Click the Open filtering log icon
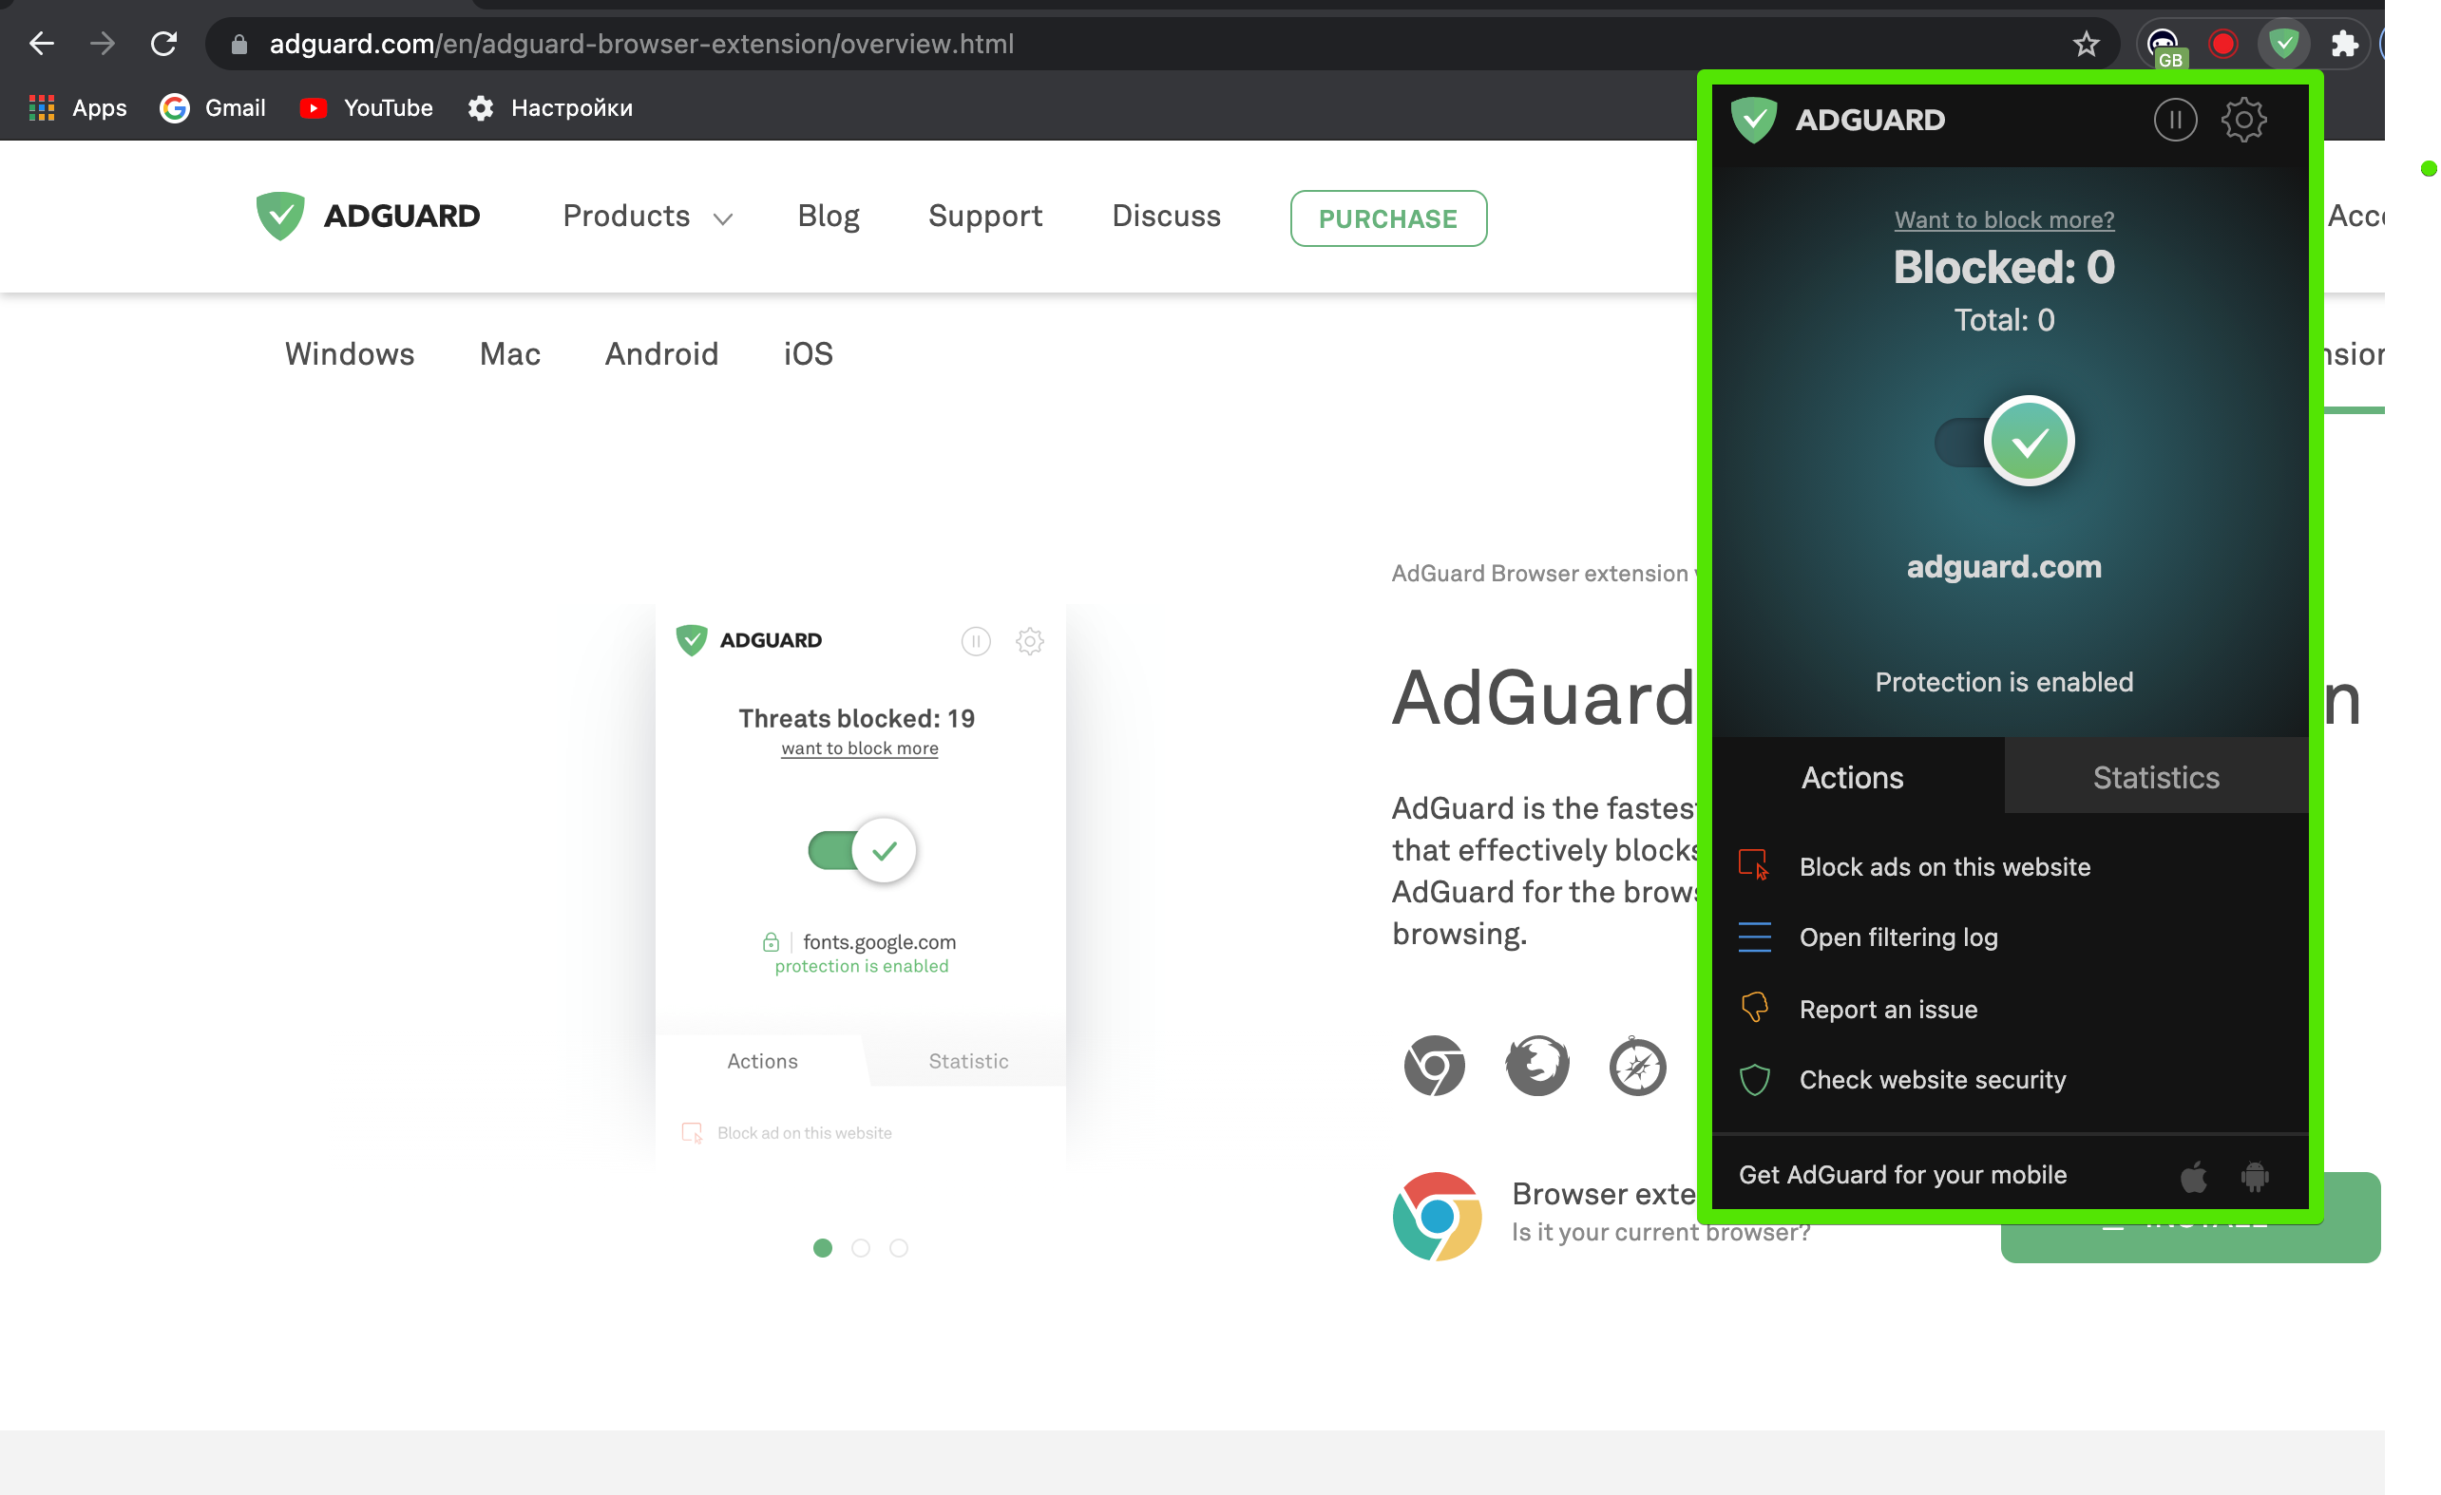 coord(1754,937)
